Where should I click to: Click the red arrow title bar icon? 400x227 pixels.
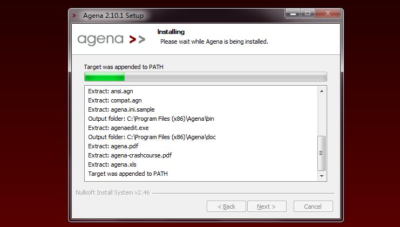[x=74, y=16]
